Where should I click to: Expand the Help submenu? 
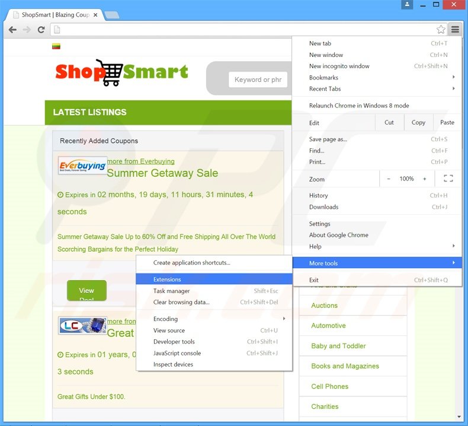coord(377,246)
